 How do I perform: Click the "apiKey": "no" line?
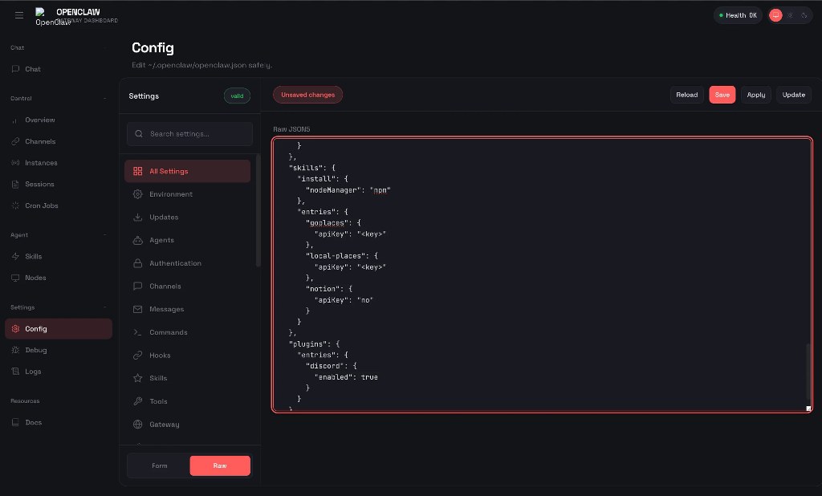tap(344, 300)
